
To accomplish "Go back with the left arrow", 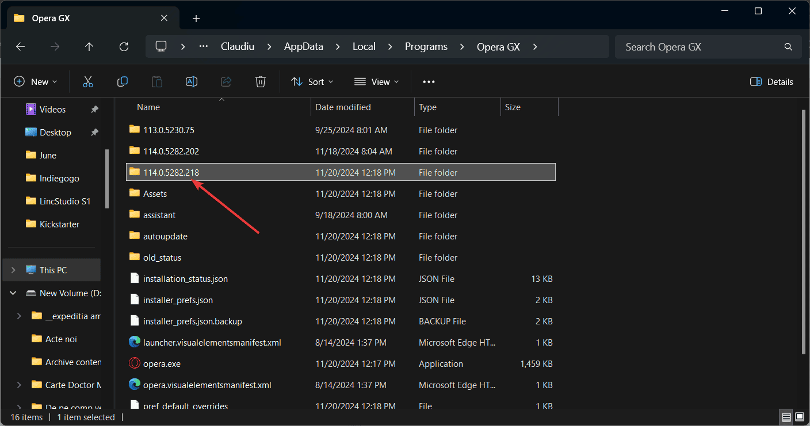I will [20, 47].
